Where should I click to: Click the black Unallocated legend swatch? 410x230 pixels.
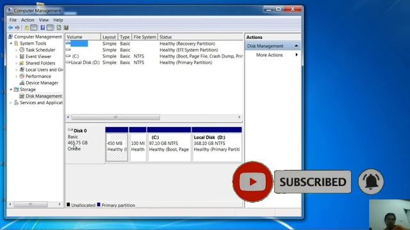click(x=69, y=204)
